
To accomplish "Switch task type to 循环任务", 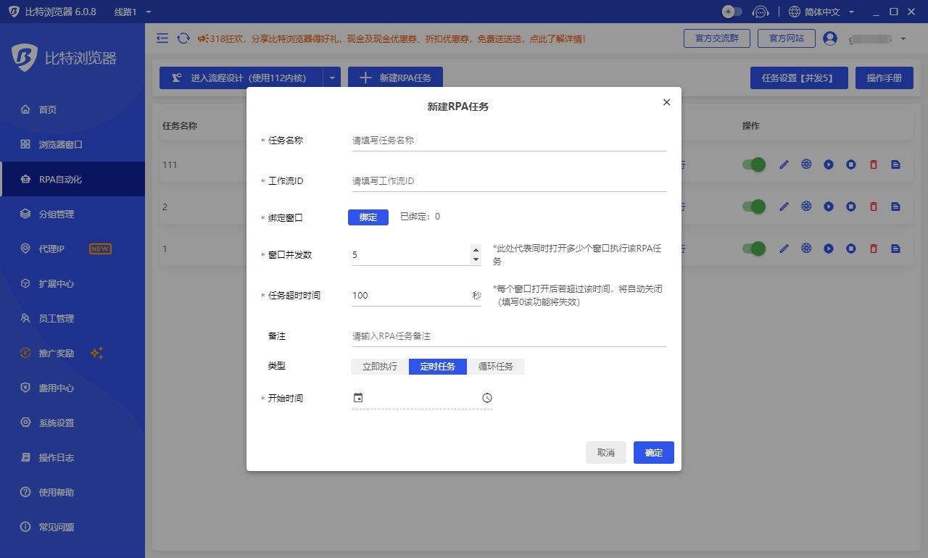I will (497, 366).
